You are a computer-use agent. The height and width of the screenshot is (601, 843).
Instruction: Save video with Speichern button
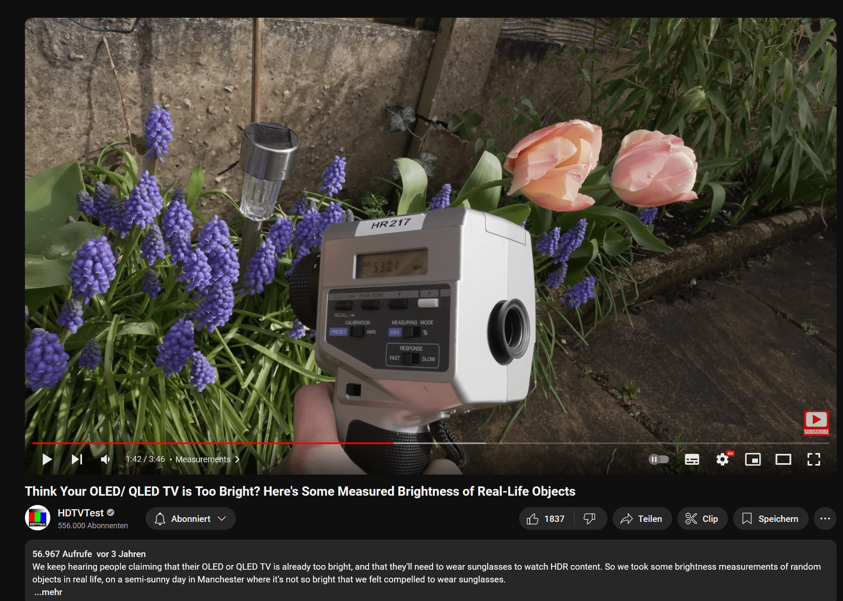tap(771, 519)
